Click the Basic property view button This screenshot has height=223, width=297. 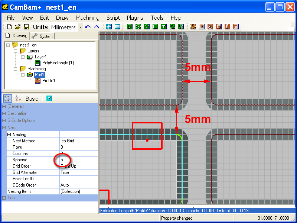(x=32, y=98)
